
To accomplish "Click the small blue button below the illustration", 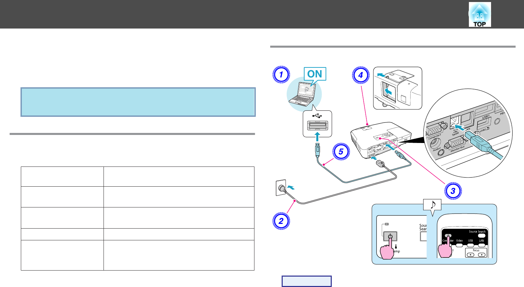I will pos(307,281).
